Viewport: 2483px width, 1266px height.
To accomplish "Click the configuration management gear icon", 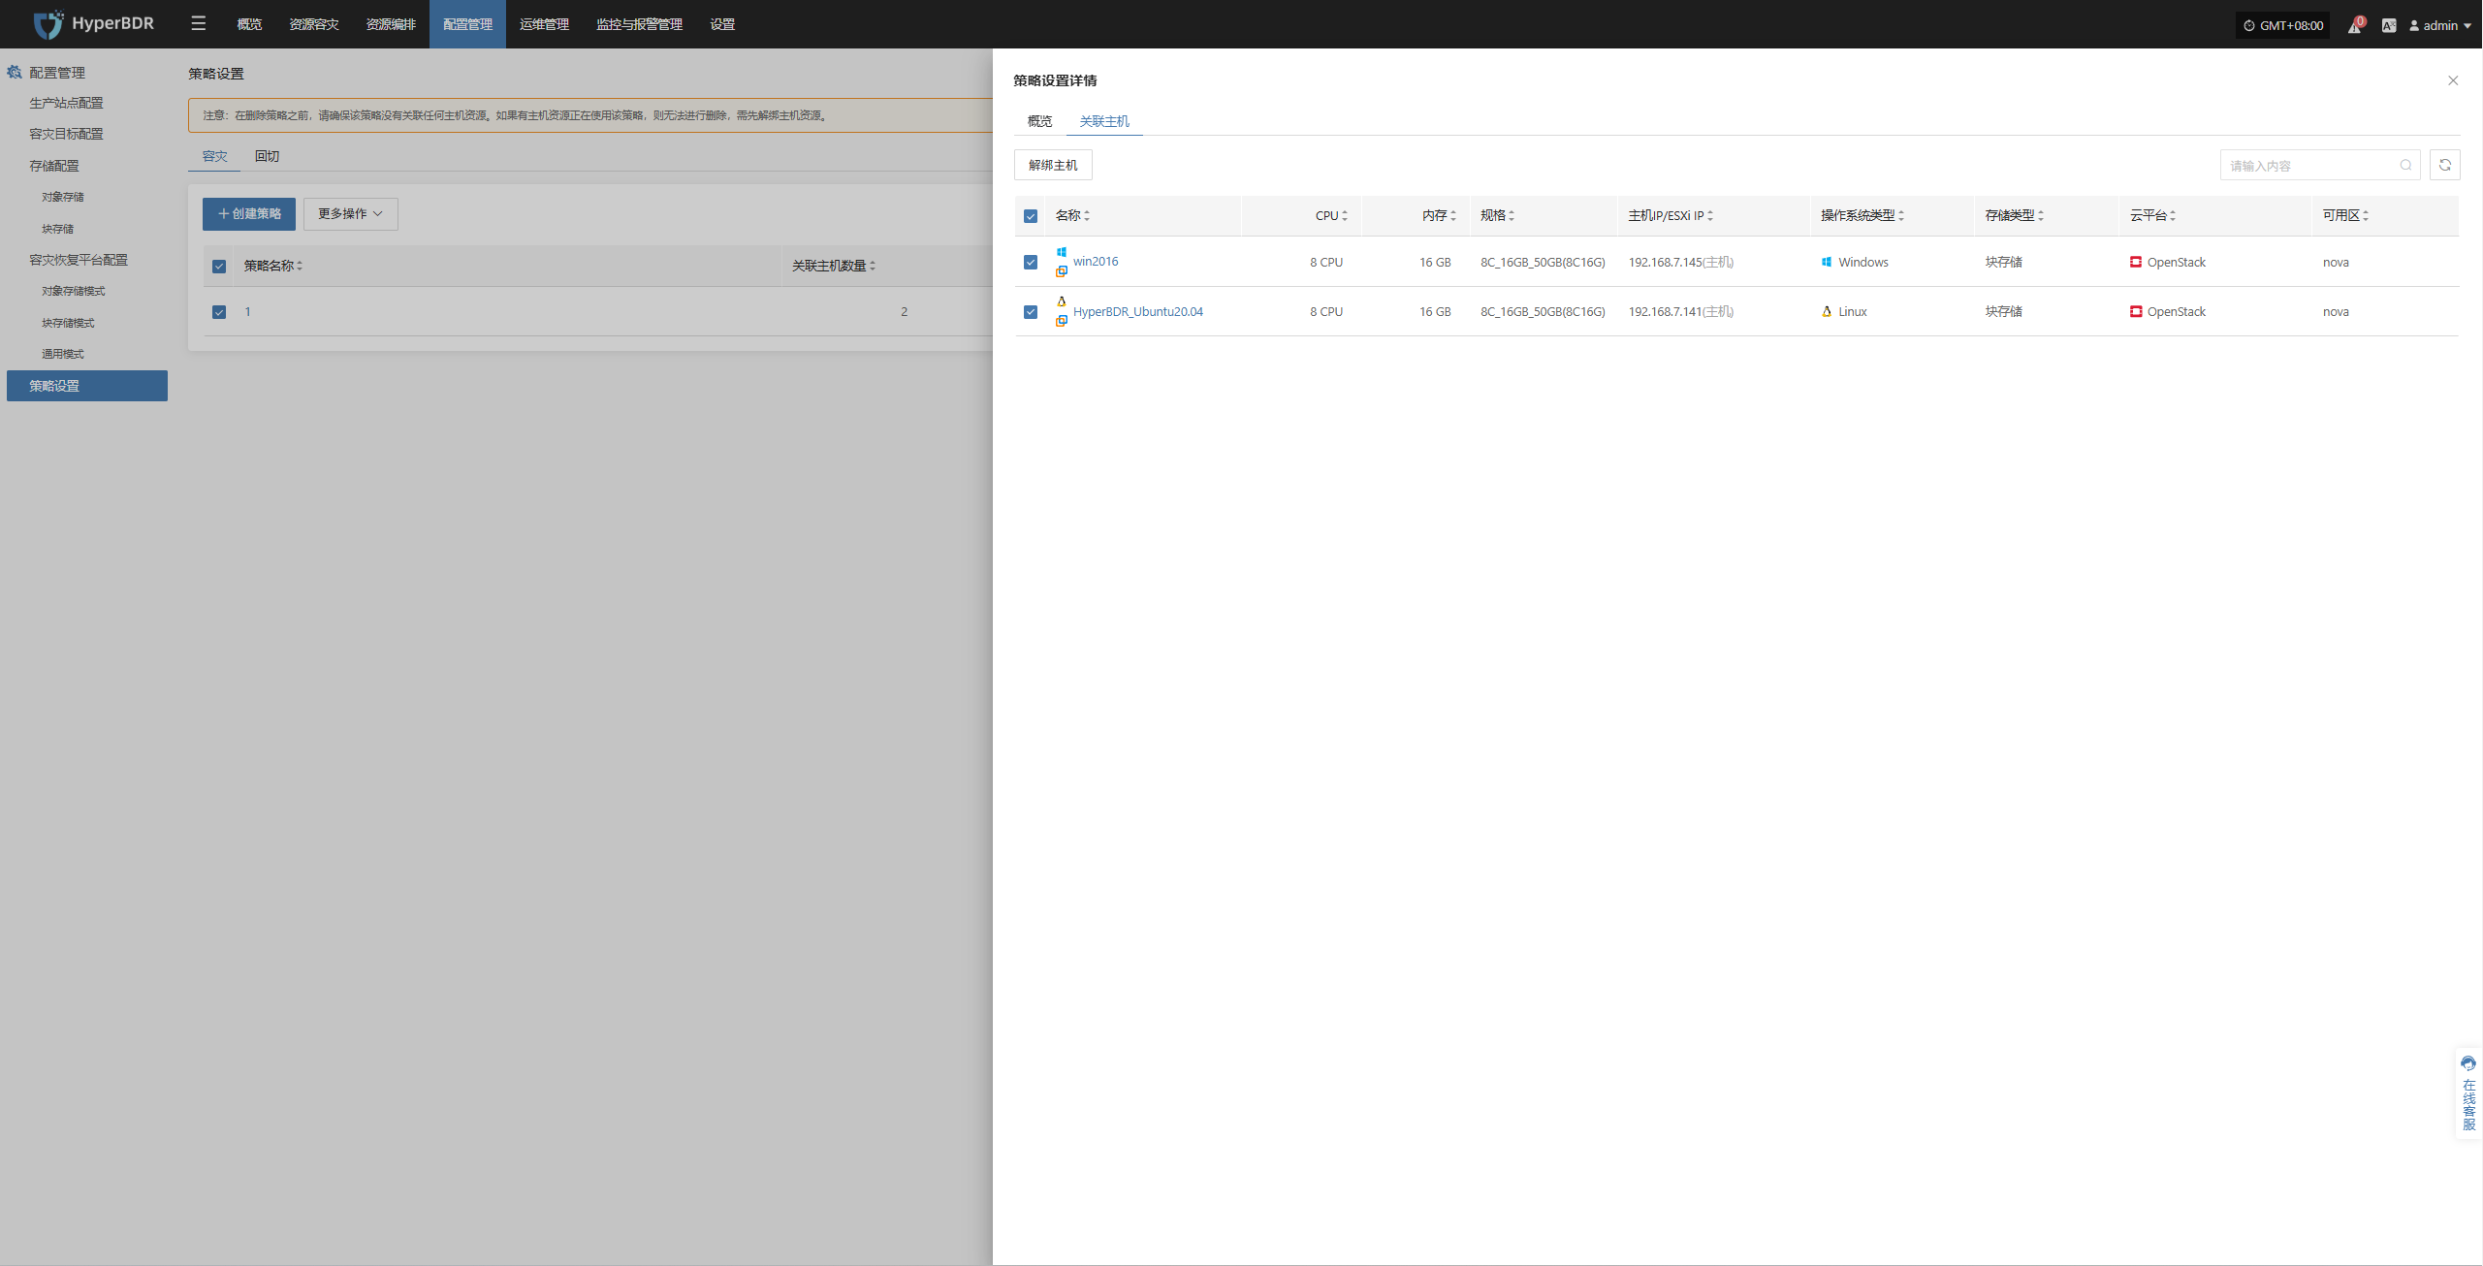I will click(15, 72).
